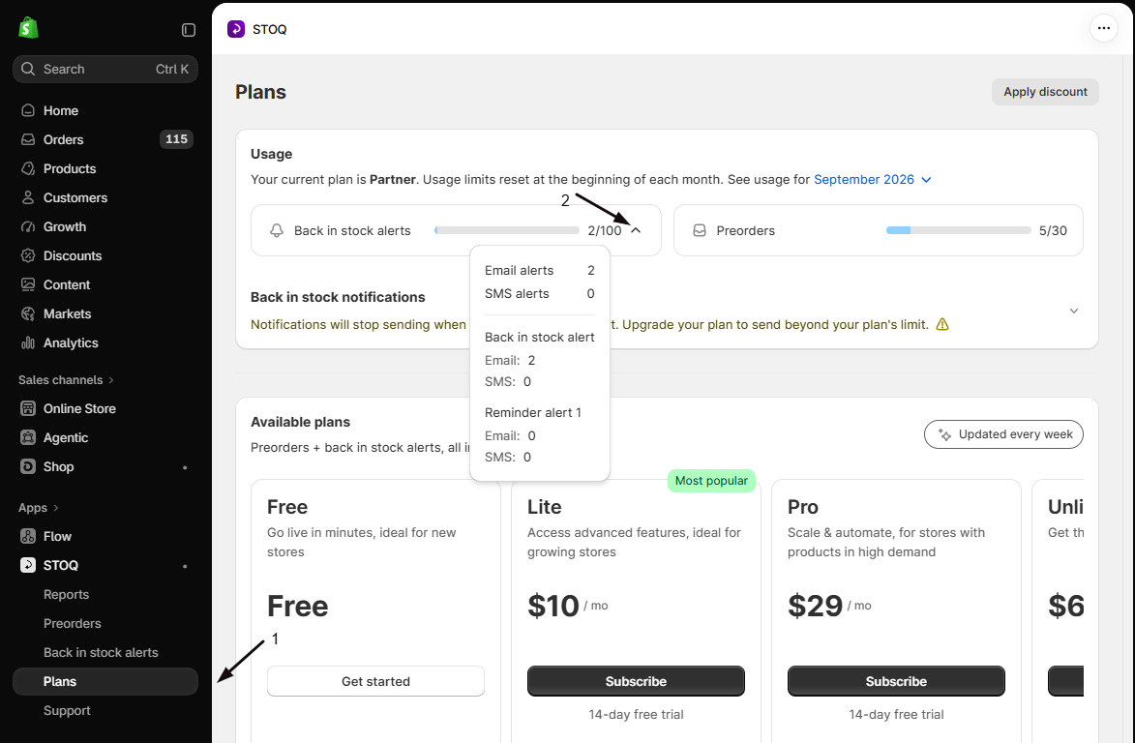
Task: Click the Lite plan title
Action: [x=545, y=507]
